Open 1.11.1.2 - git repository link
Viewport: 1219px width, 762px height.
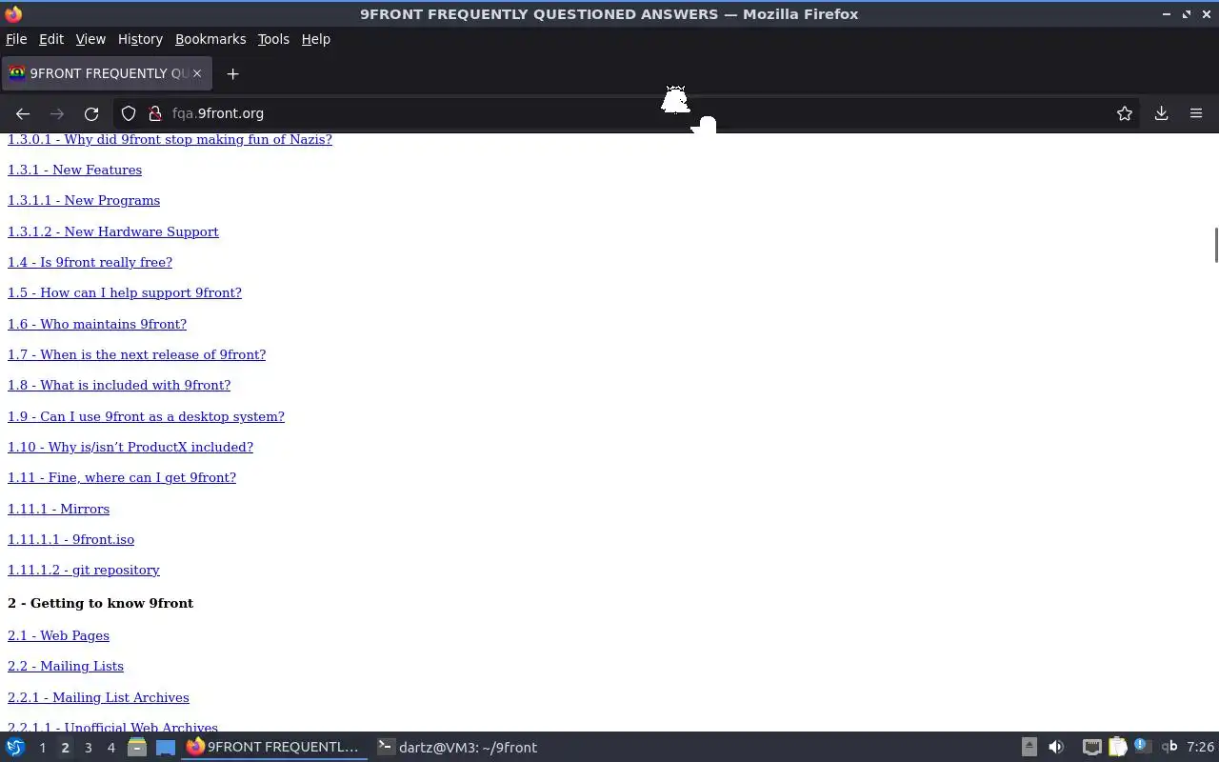pos(84,570)
